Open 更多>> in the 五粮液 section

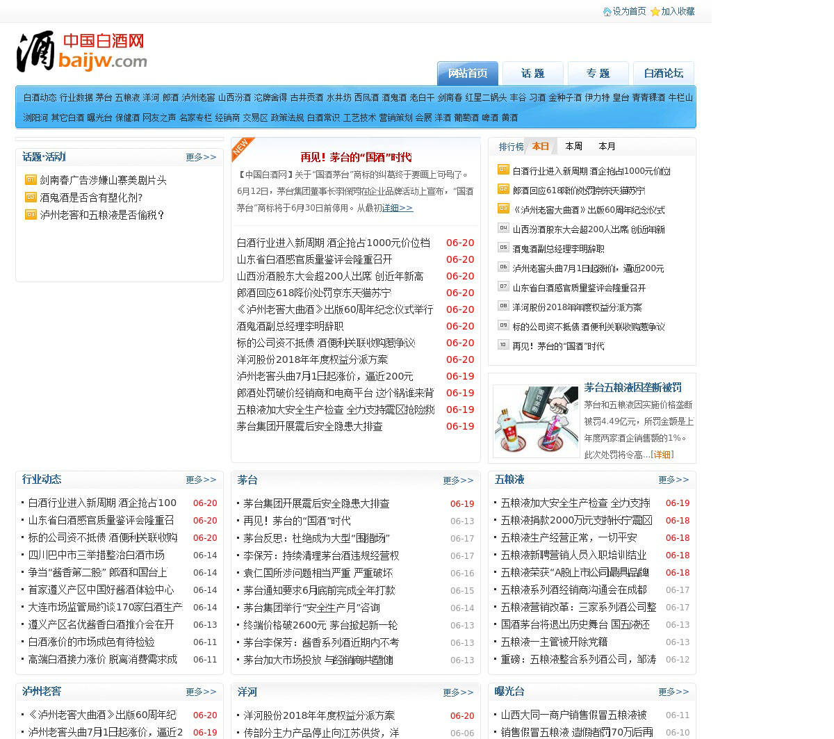pos(673,480)
